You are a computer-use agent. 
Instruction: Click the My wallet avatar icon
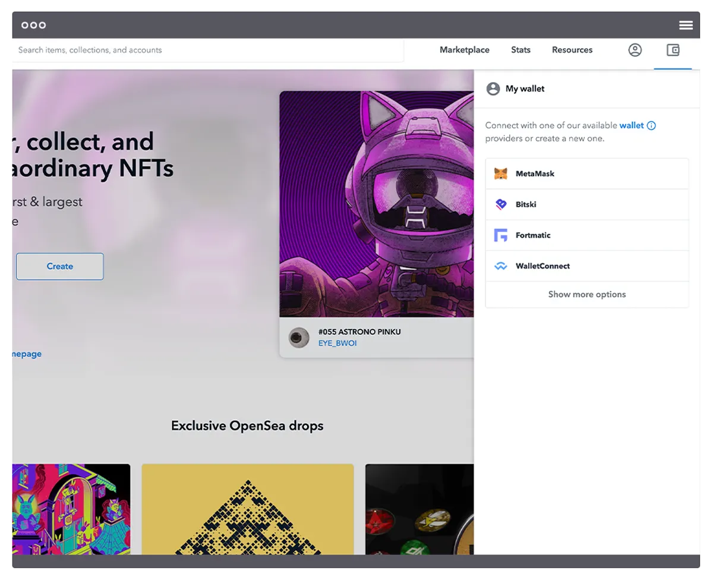[493, 89]
